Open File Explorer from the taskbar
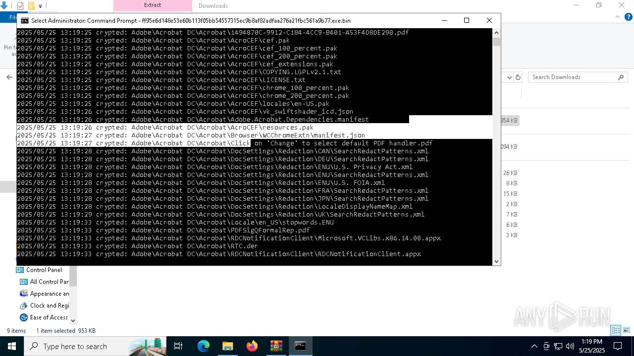The height and width of the screenshot is (356, 634). point(227,346)
